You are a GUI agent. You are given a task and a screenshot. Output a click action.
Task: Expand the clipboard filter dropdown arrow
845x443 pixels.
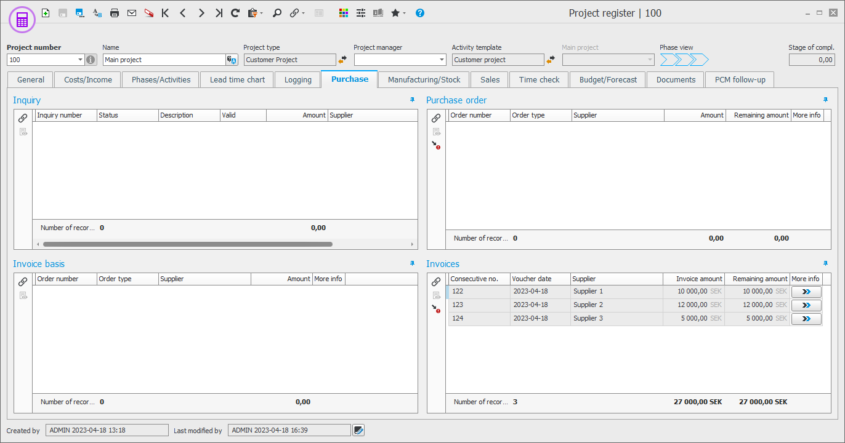[262, 13]
